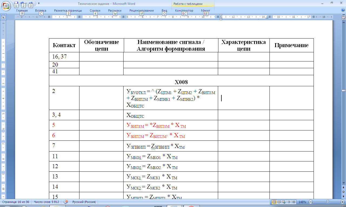Click the tab stop selector left of ruler

[4, 17]
